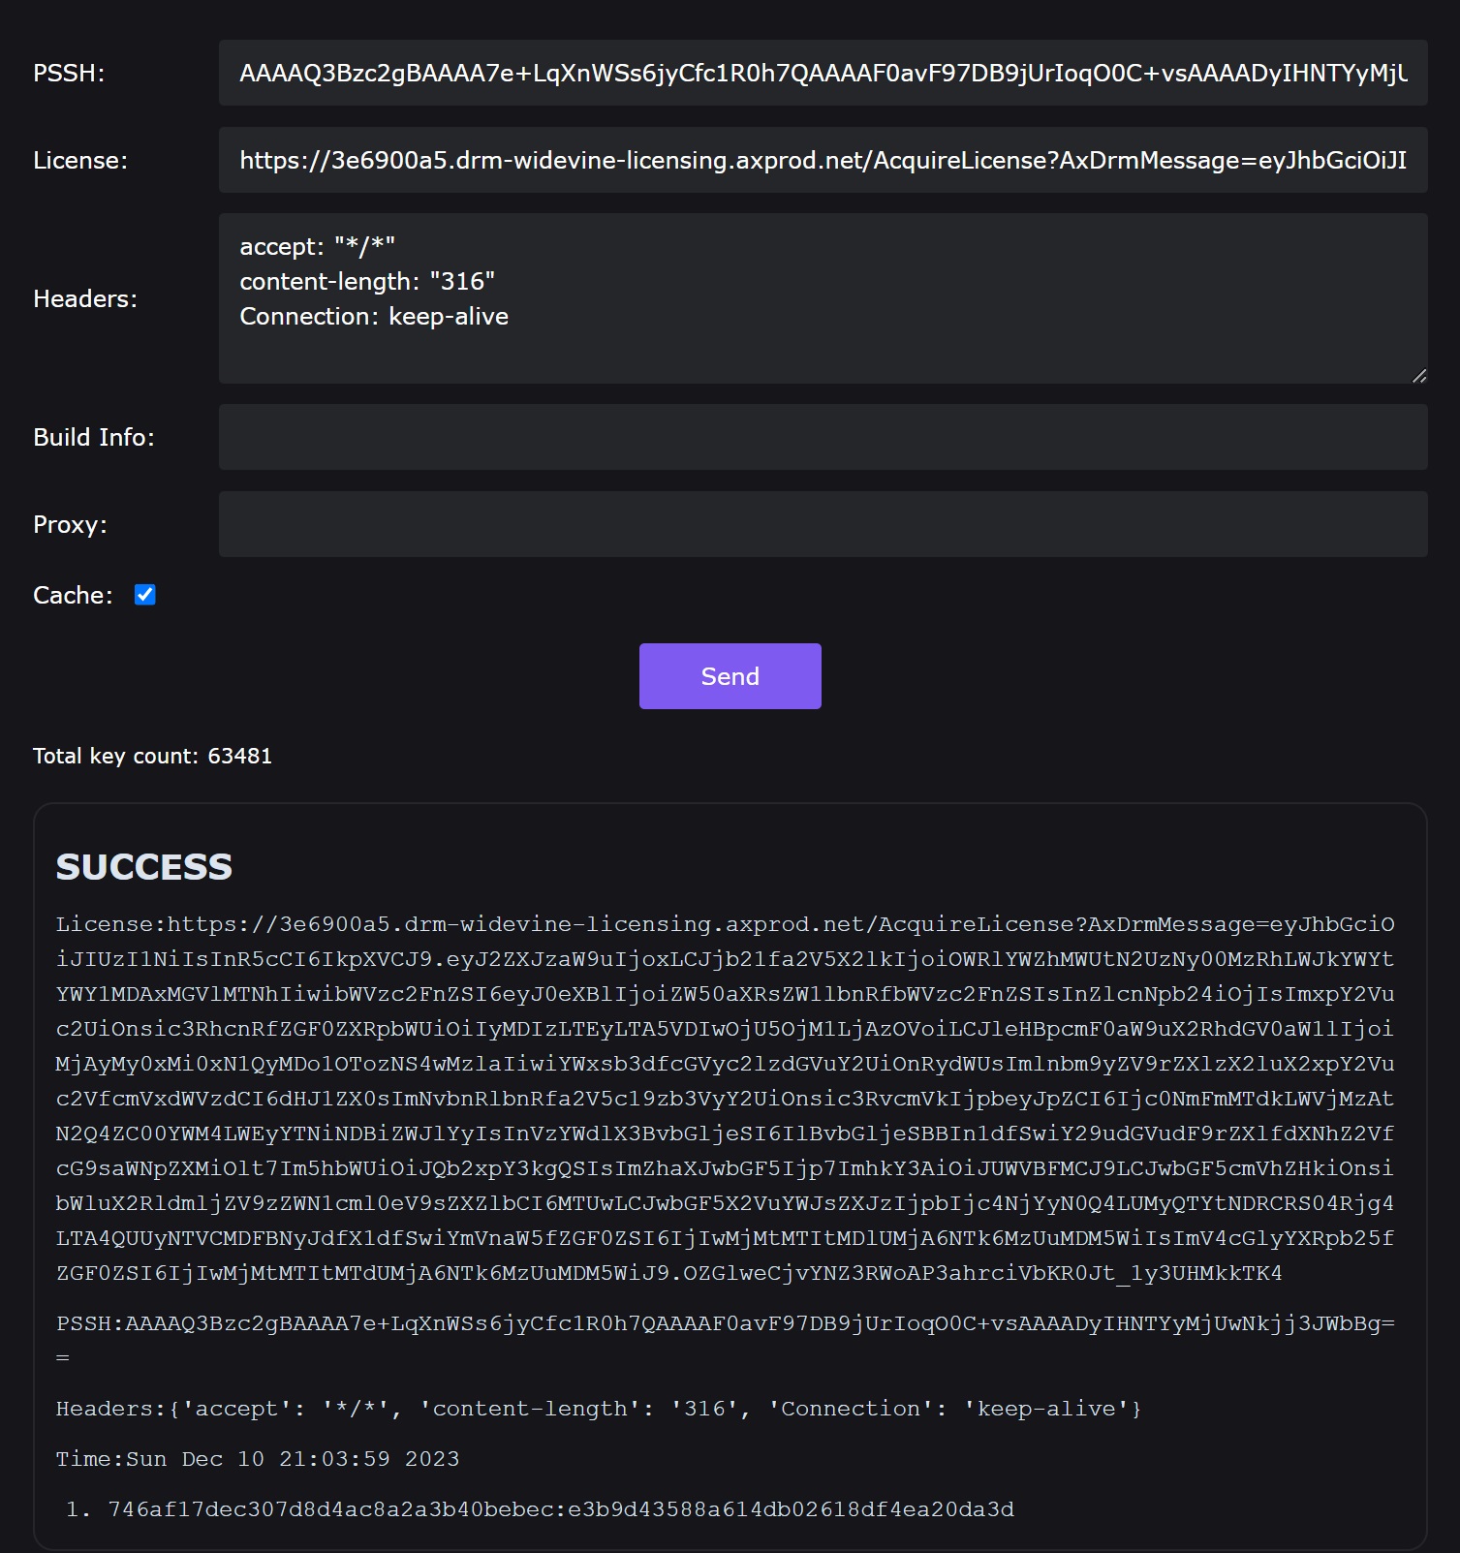Screen dimensions: 1460x1553
Task: Focus the License URL input field
Action: coord(823,160)
